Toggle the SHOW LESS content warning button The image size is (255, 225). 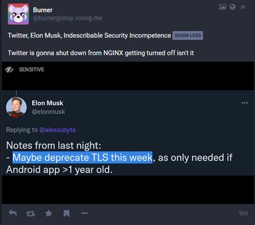click(x=188, y=36)
